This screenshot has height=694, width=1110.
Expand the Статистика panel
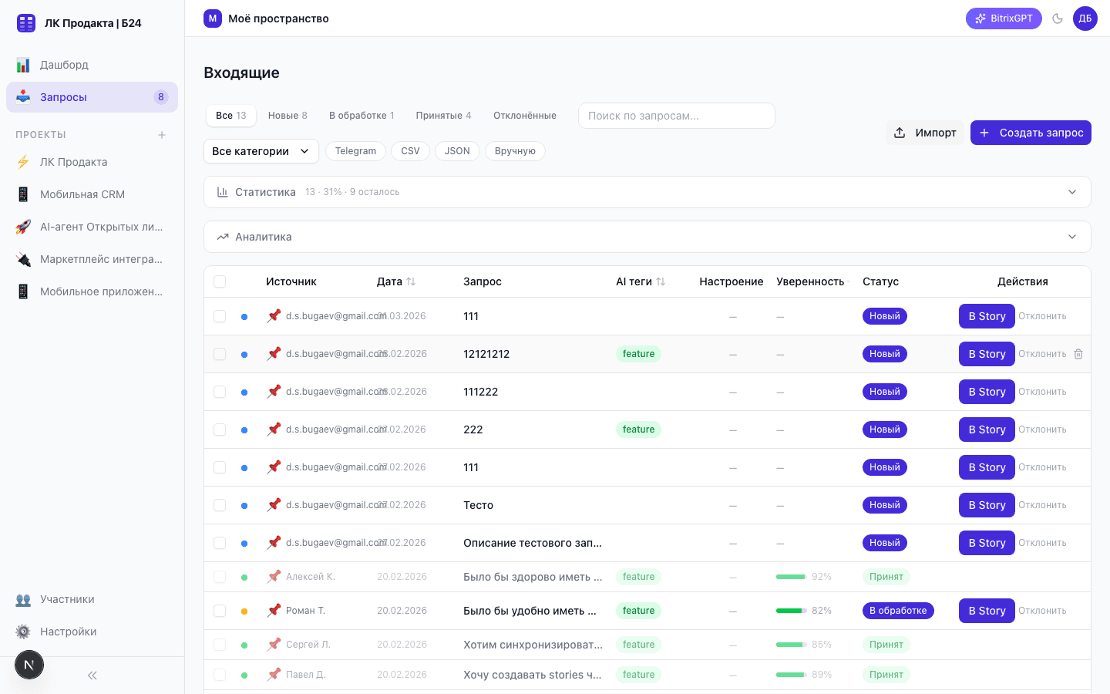click(x=647, y=192)
